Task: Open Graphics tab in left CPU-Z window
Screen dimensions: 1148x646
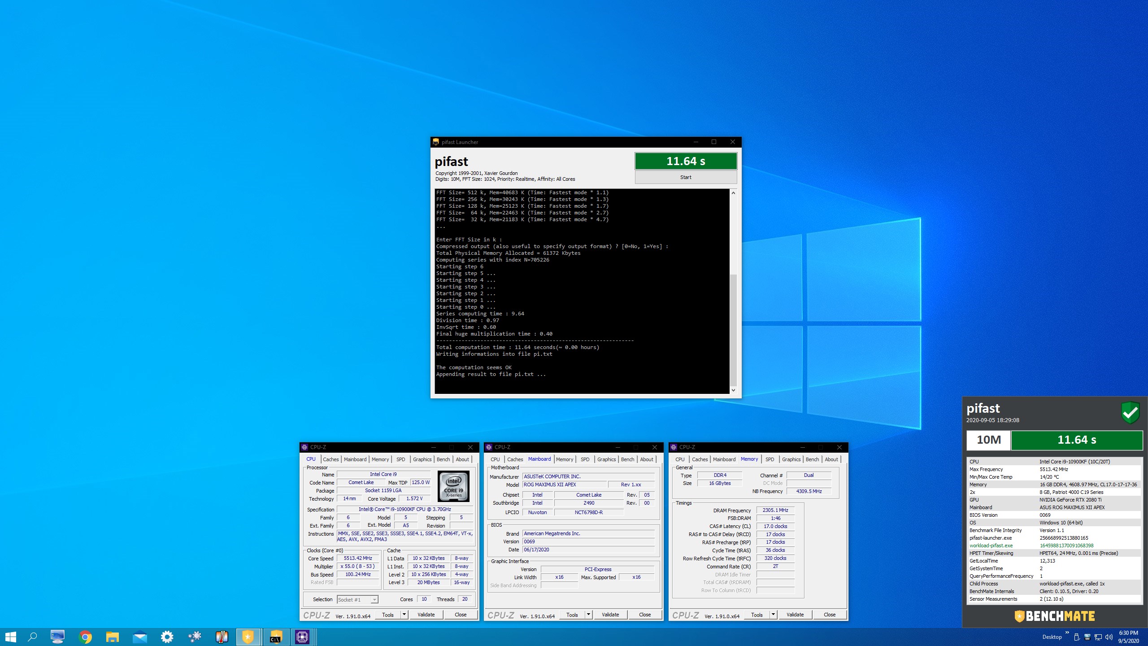Action: [x=422, y=459]
